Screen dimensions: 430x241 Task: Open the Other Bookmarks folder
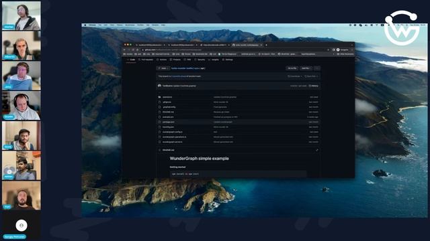(x=345, y=54)
